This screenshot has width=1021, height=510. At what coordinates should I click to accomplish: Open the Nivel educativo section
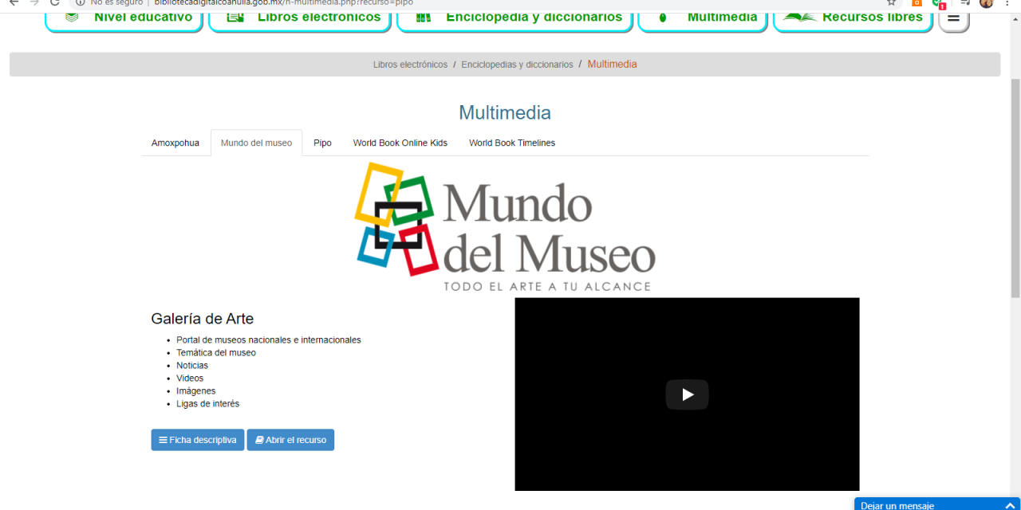[124, 17]
